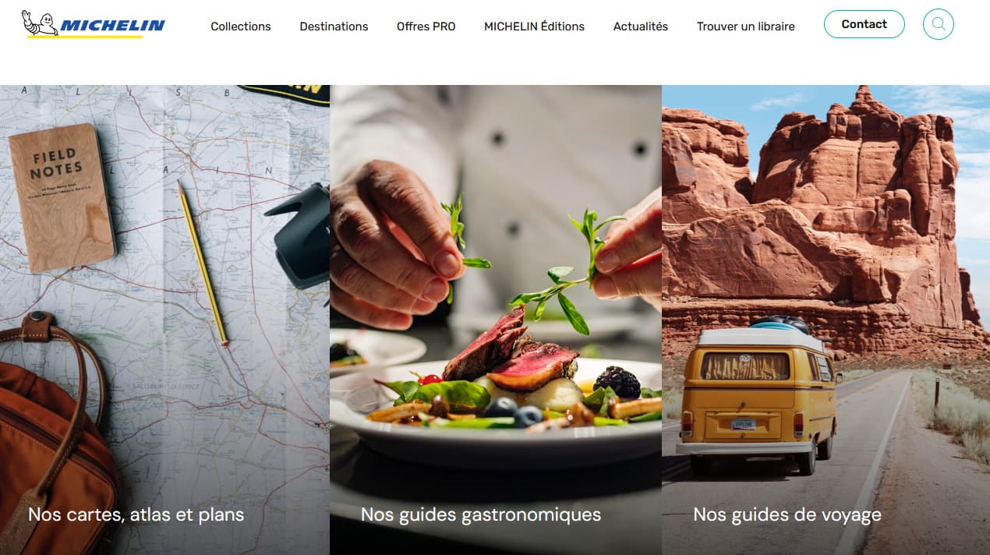990x555 pixels.
Task: Click the Field Notes notebook in map photo
Action: tap(62, 197)
